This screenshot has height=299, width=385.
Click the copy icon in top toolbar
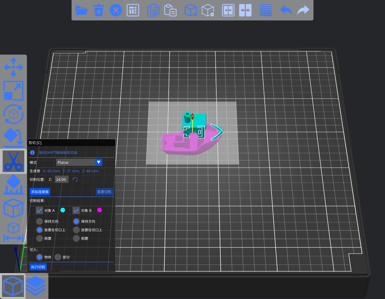pos(153,10)
